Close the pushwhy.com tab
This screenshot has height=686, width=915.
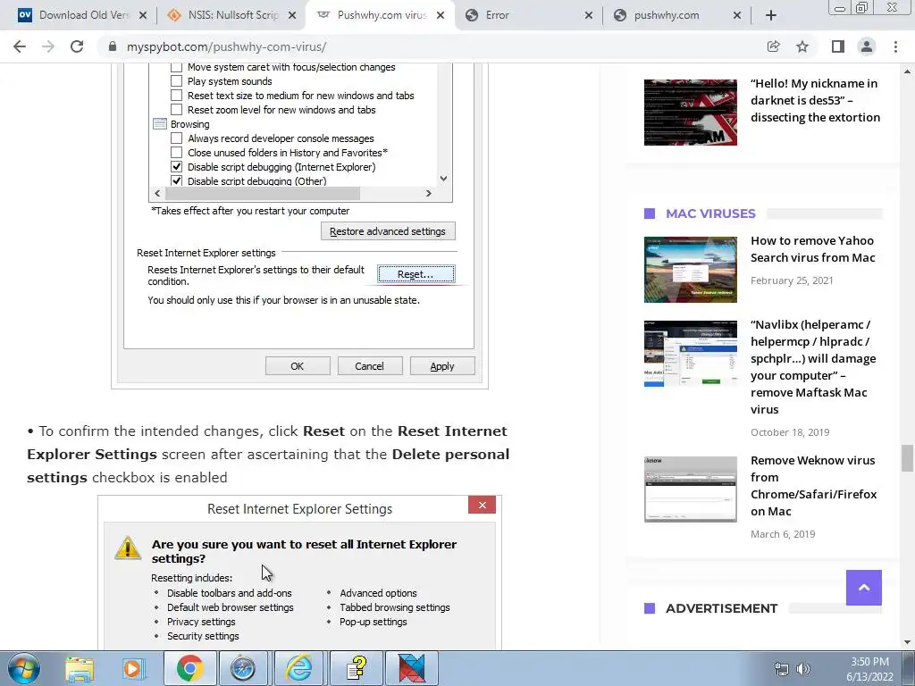pyautogui.click(x=737, y=16)
